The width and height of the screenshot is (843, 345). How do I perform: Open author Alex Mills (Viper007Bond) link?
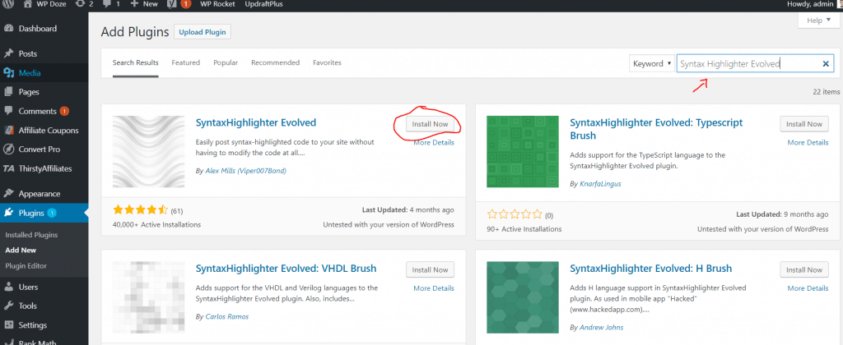tap(245, 171)
